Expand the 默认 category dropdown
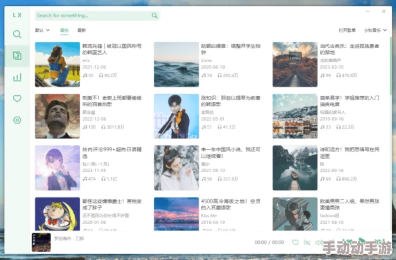This screenshot has height=260, width=396. [x=42, y=30]
